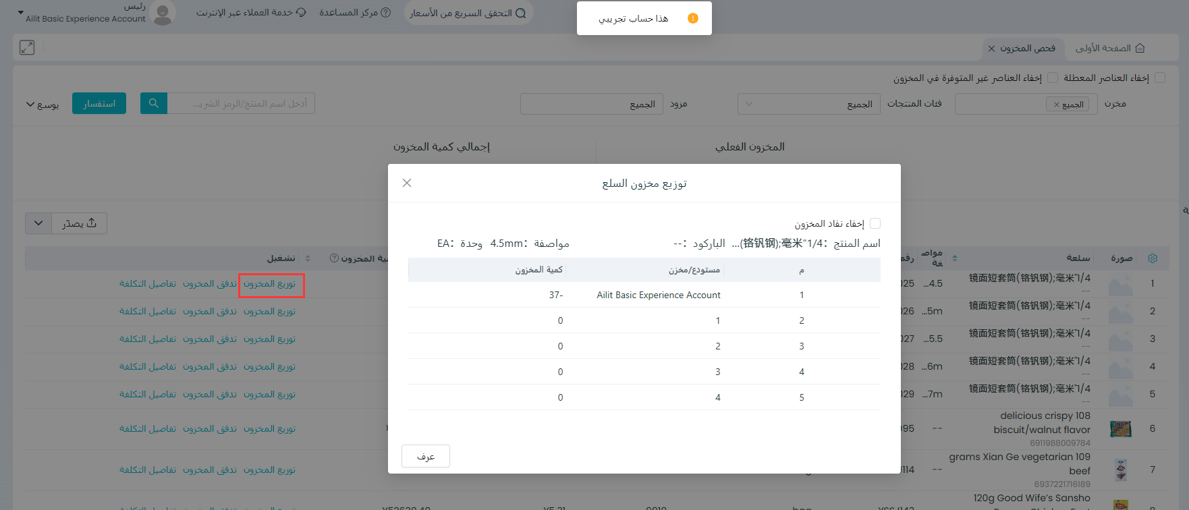Toggle إخفاء نفاد المخزون checkbox in dialog
Viewport: 1189px width, 510px height.
(x=875, y=223)
